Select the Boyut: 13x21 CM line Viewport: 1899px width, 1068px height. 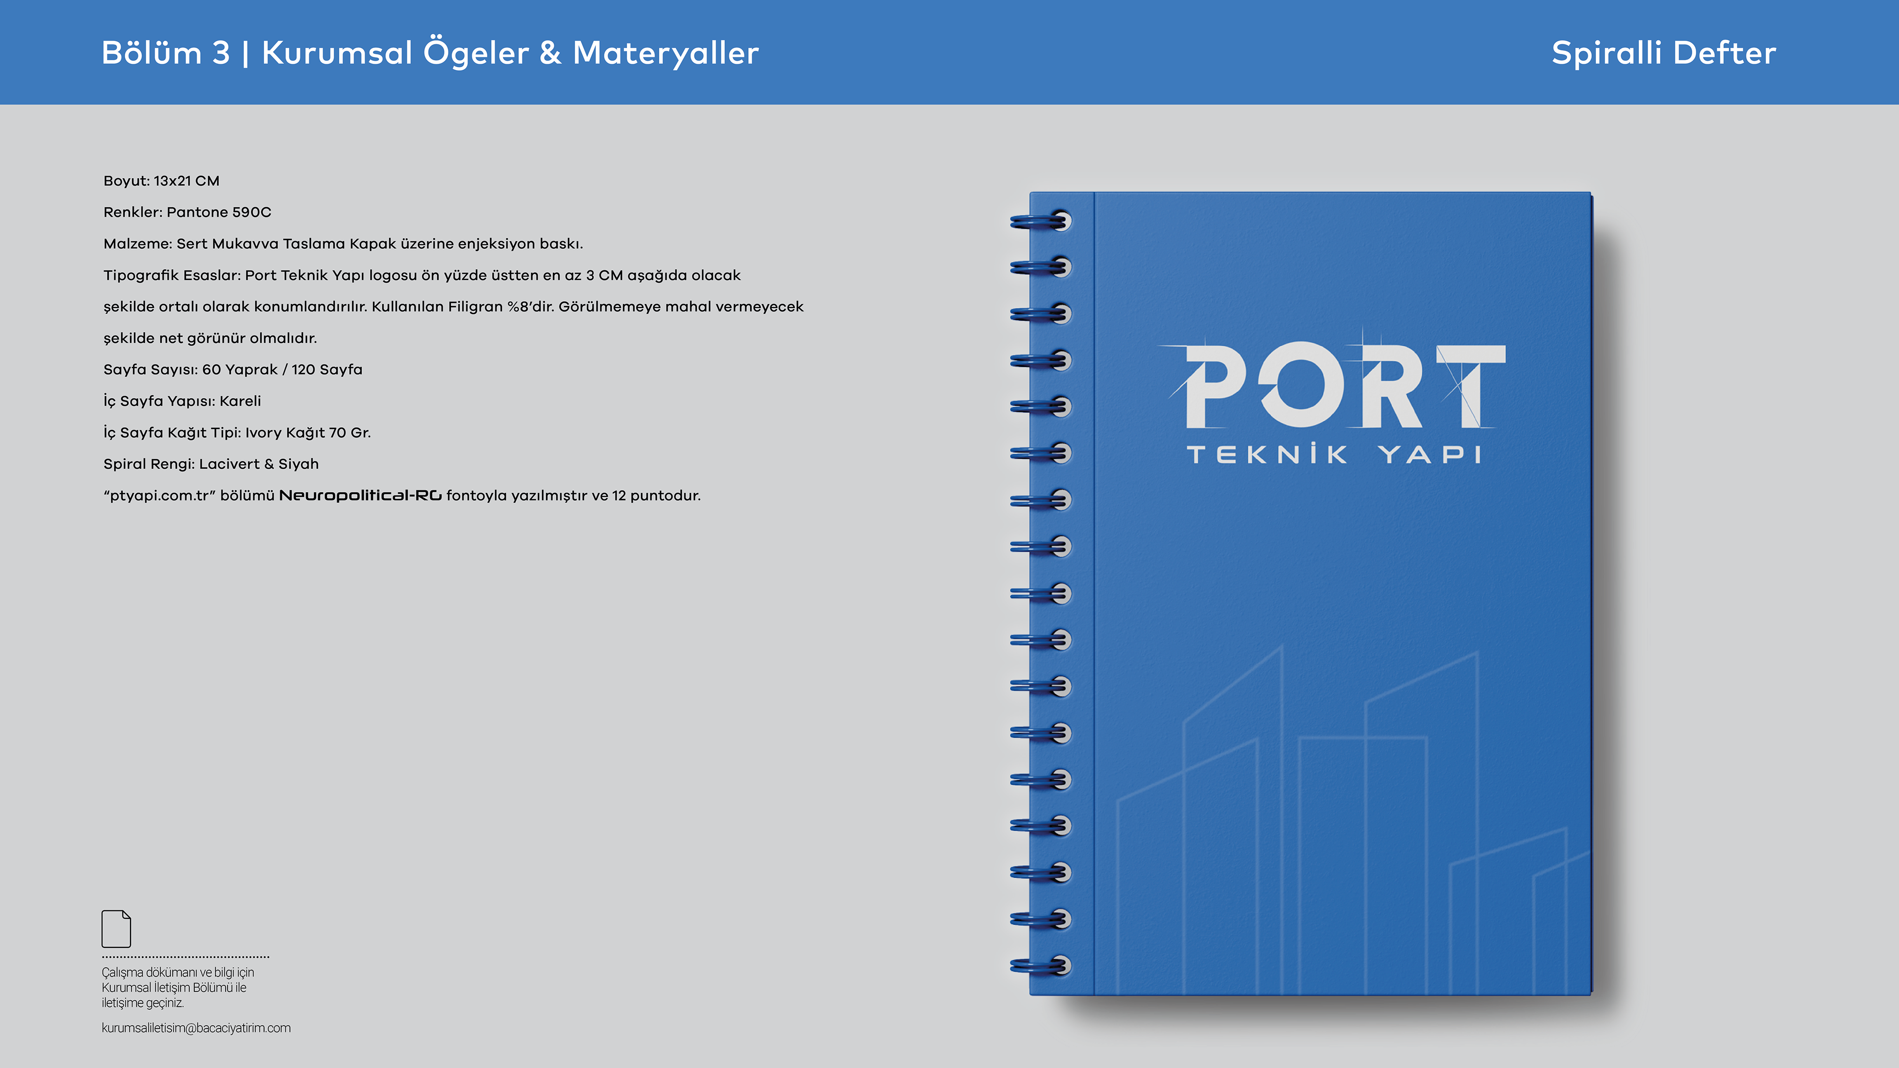coord(161,180)
